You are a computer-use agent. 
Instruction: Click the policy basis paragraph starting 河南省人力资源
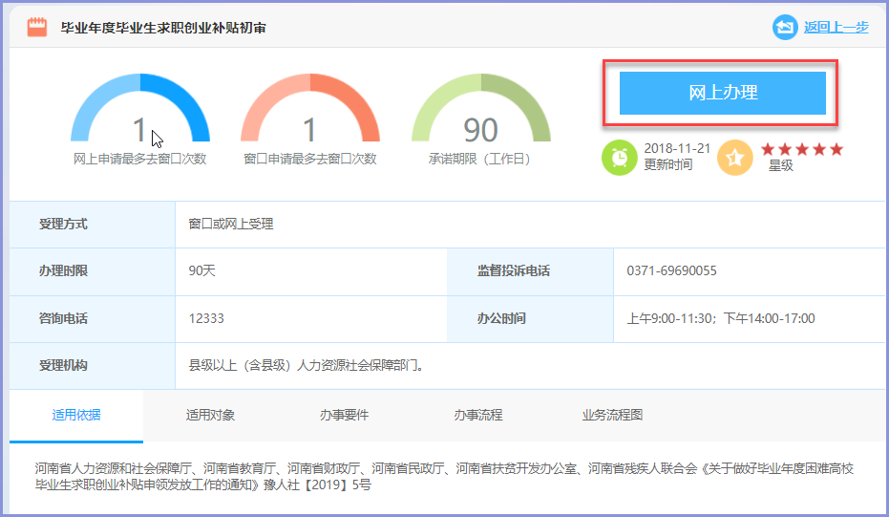pyautogui.click(x=444, y=477)
